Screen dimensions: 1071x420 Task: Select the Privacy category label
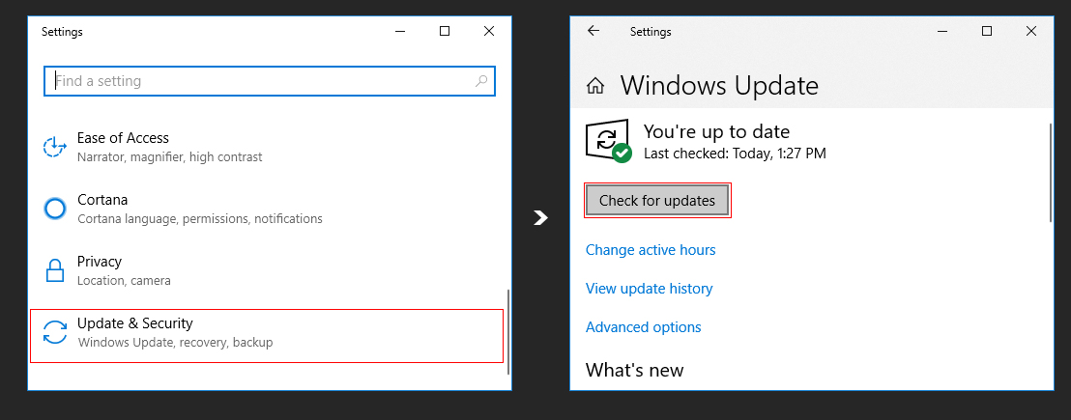click(99, 262)
